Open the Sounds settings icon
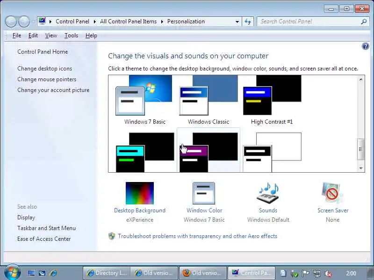The image size is (374, 280). [x=268, y=193]
